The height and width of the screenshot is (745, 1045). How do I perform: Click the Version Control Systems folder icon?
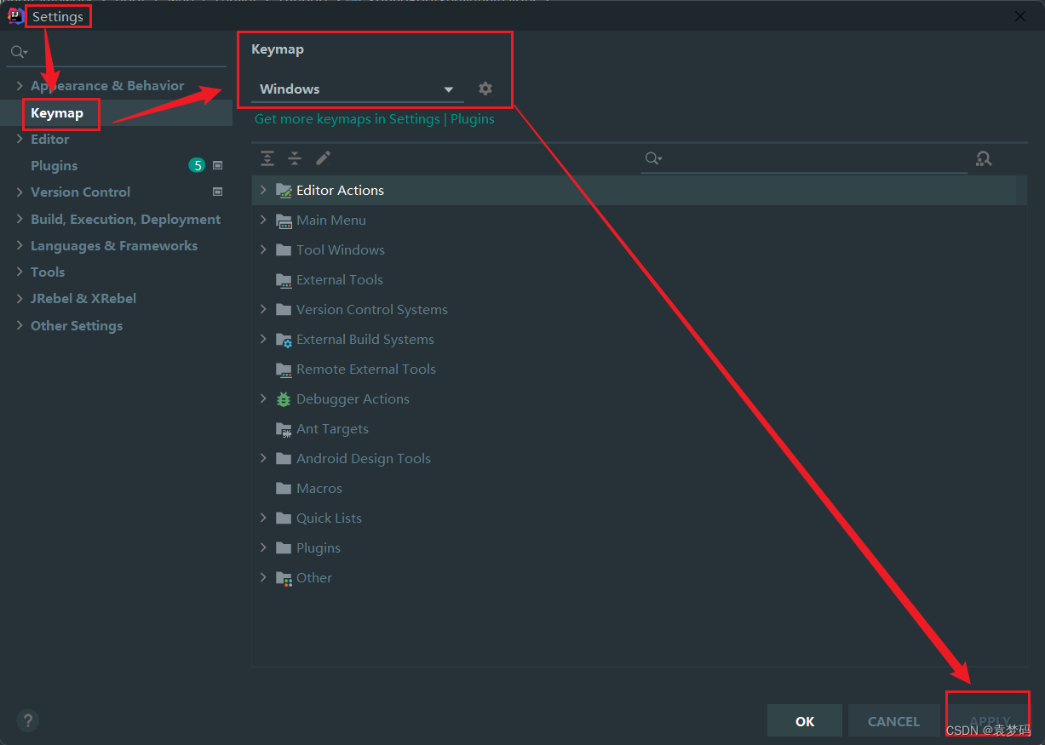(284, 310)
